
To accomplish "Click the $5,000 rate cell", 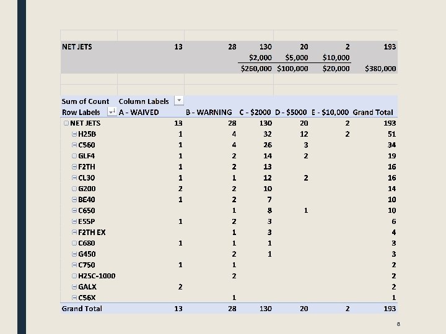I will [297, 58].
